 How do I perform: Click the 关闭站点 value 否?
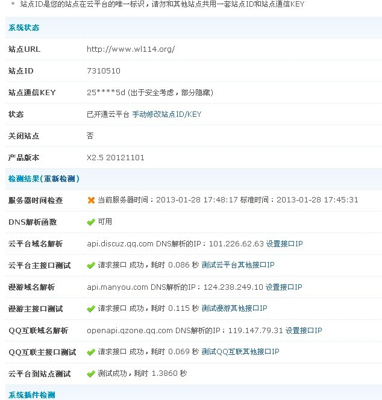click(90, 136)
